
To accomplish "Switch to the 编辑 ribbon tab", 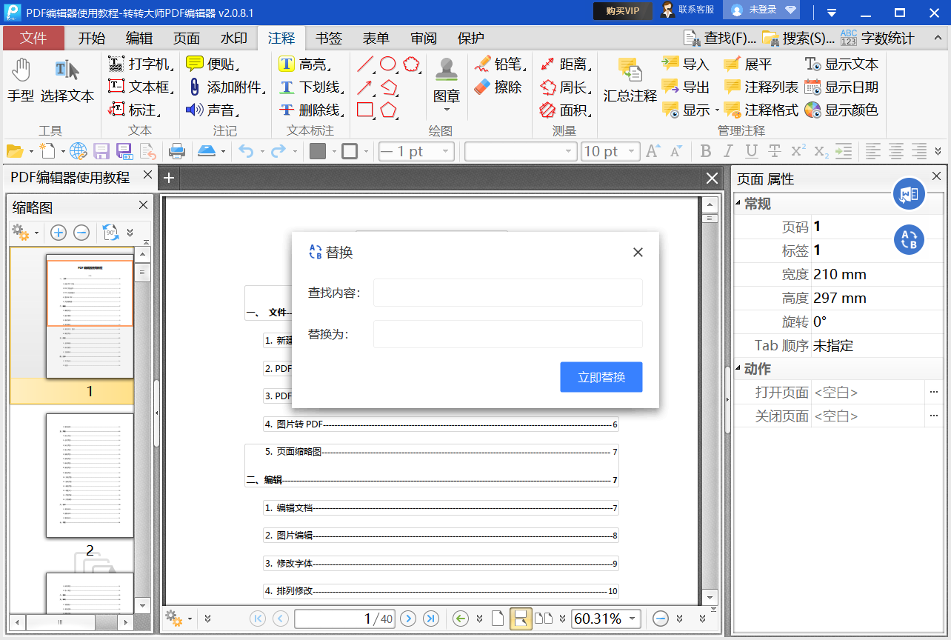I will [139, 39].
